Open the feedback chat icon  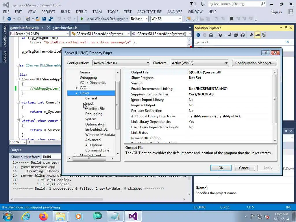tap(203, 4)
